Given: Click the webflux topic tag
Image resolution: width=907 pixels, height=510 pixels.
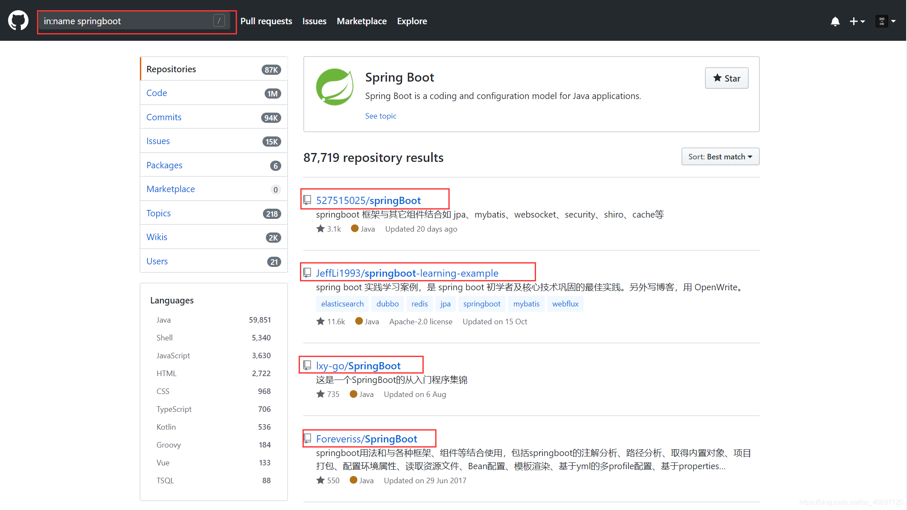Looking at the screenshot, I should coord(565,304).
